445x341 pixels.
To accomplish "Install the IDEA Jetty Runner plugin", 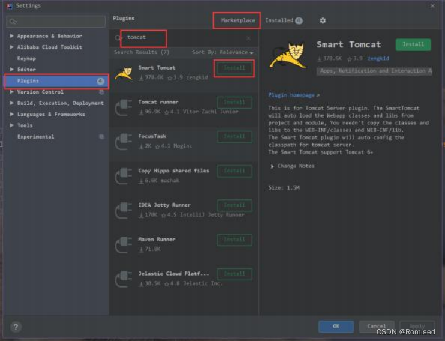I will tap(234, 205).
